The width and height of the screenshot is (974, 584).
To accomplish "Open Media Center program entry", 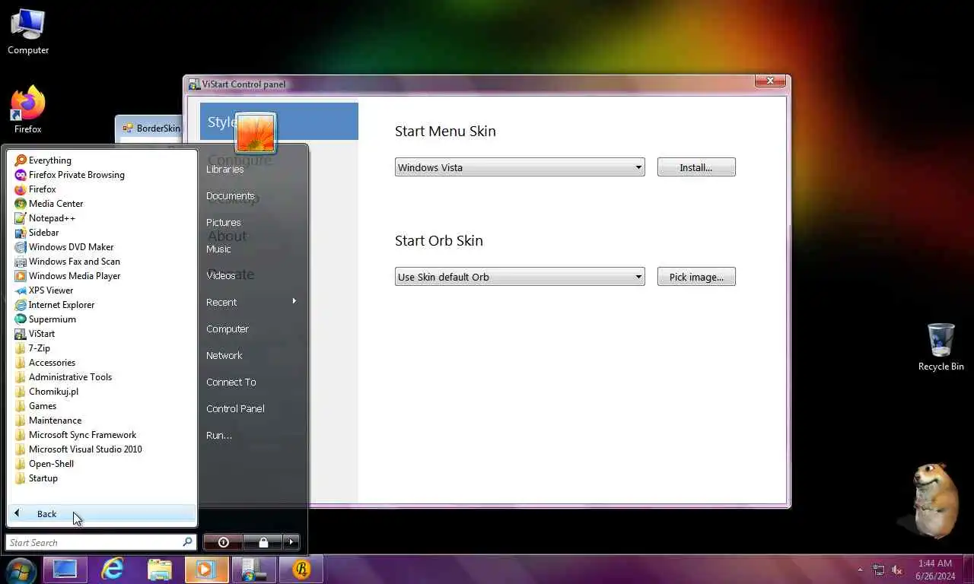I will click(x=49, y=204).
